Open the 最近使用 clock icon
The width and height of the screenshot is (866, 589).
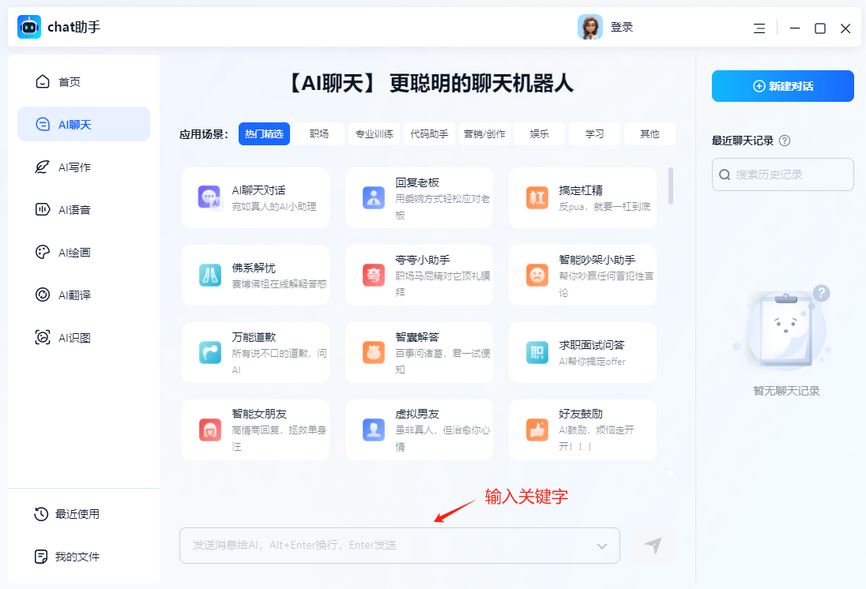[41, 514]
